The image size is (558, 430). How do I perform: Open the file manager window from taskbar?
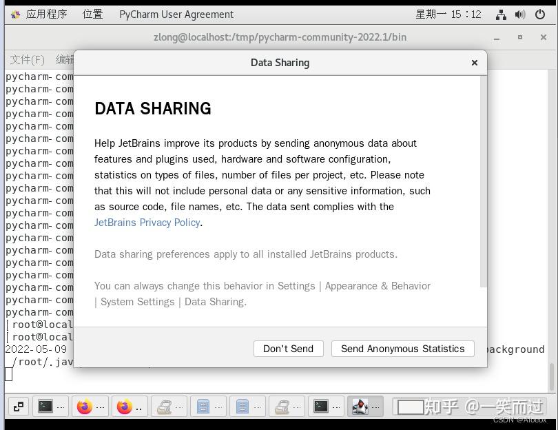[x=208, y=407]
